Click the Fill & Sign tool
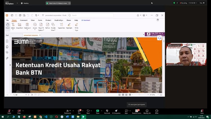Screen dimensions: 211x119 (77, 26)
